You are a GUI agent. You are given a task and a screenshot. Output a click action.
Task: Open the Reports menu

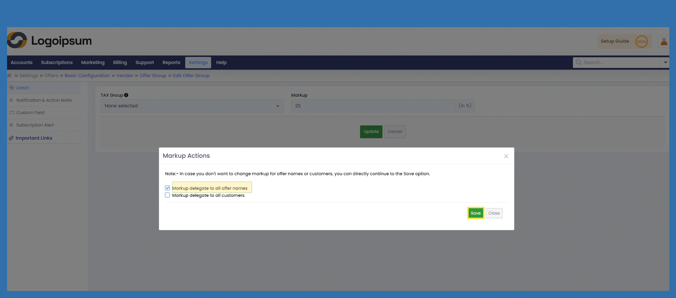click(171, 62)
